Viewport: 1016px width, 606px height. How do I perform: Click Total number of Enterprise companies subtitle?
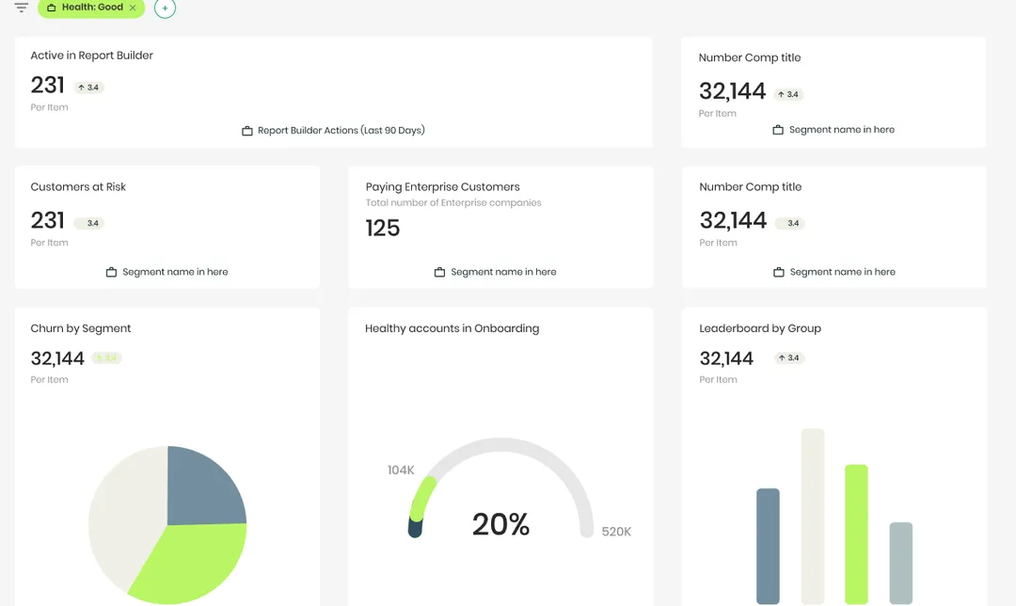click(x=453, y=203)
